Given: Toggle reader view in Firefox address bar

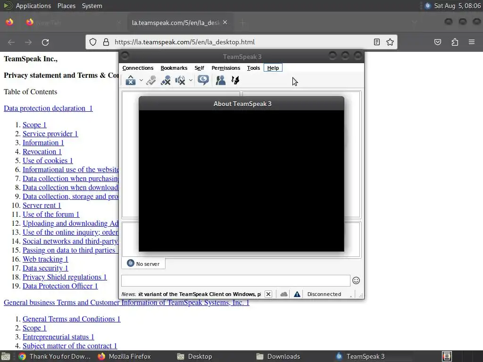Looking at the screenshot, I should click(x=377, y=42).
